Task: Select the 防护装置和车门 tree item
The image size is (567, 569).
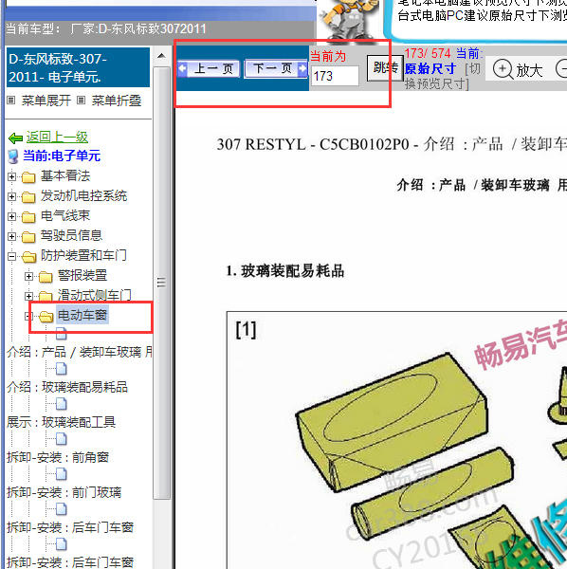Action: [83, 256]
